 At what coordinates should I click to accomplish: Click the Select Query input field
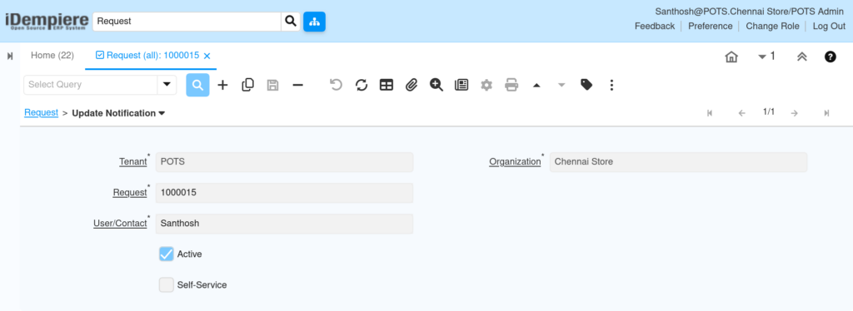click(90, 85)
